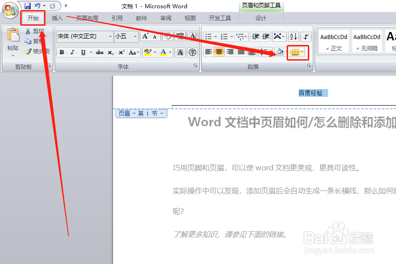This screenshot has height=264, width=396.
Task: Open the 字体 dialog launcher
Action: [196, 66]
